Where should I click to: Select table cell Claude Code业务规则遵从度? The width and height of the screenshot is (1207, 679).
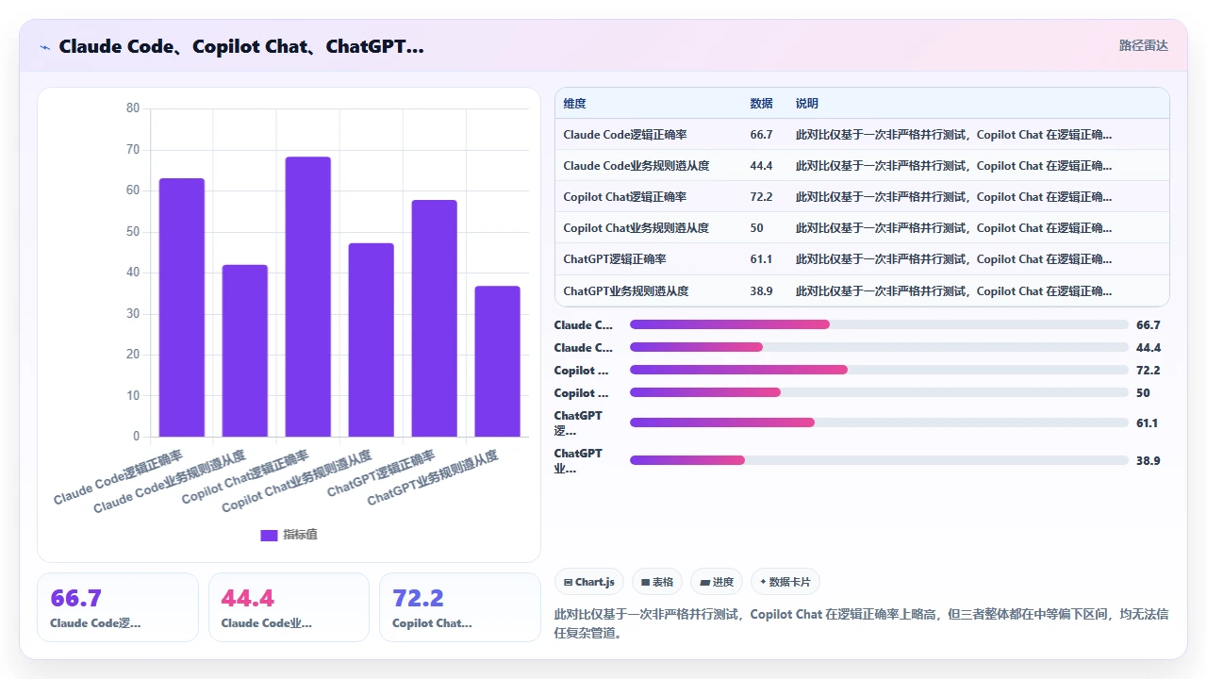tap(637, 166)
